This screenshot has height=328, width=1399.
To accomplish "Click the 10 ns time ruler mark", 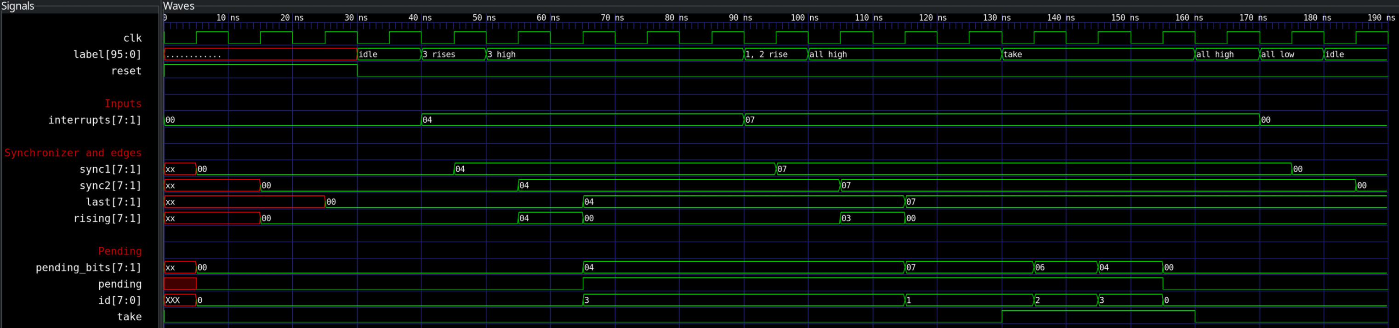I will coord(227,17).
